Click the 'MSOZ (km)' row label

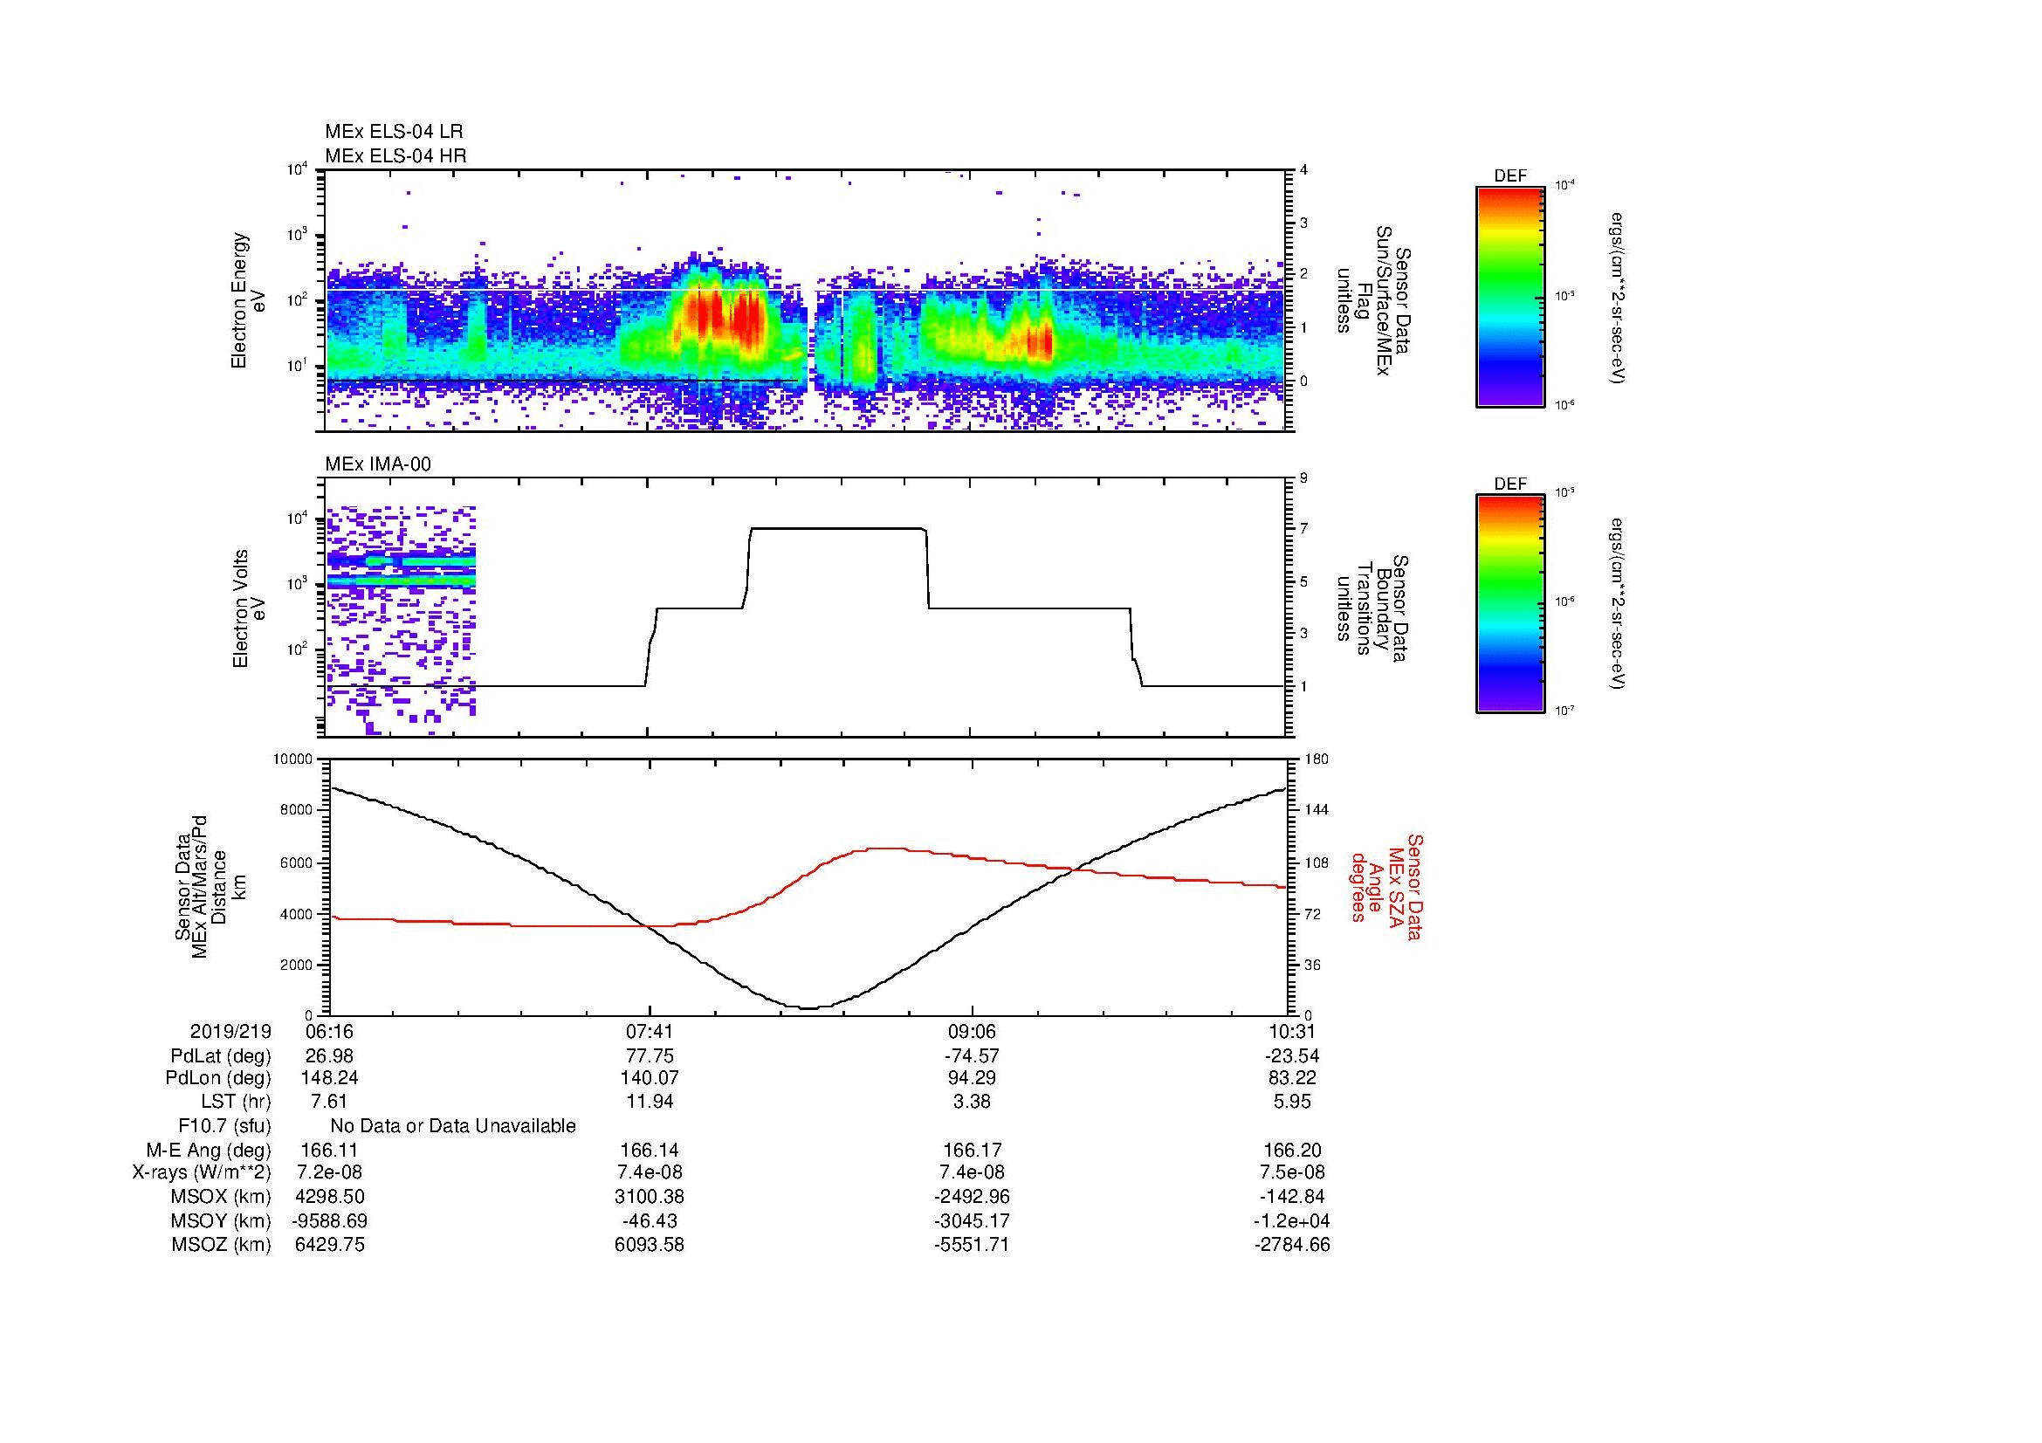pos(222,1245)
